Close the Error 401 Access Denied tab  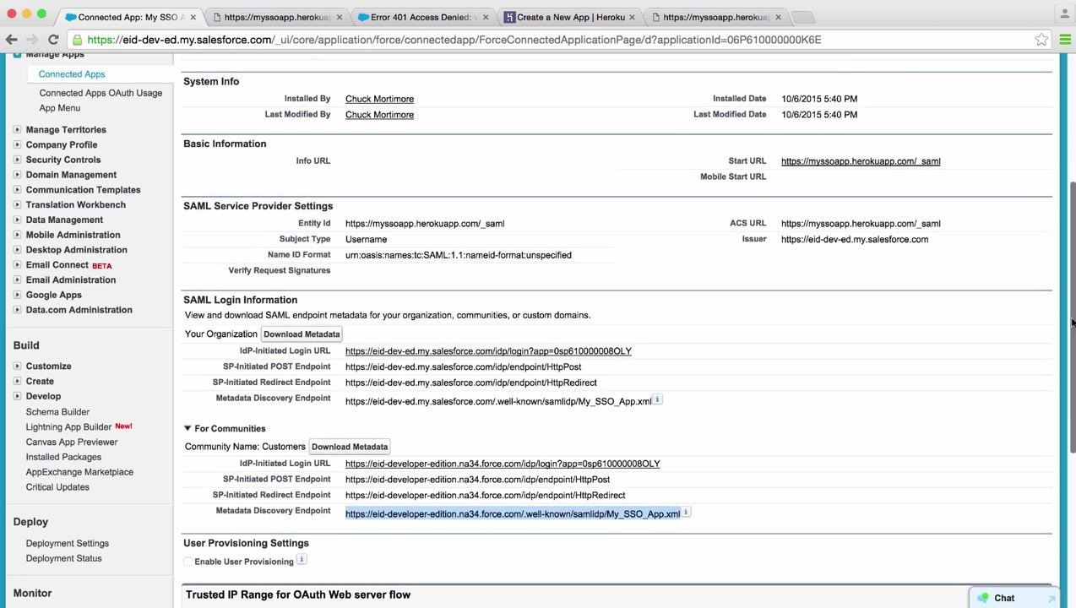(x=486, y=17)
